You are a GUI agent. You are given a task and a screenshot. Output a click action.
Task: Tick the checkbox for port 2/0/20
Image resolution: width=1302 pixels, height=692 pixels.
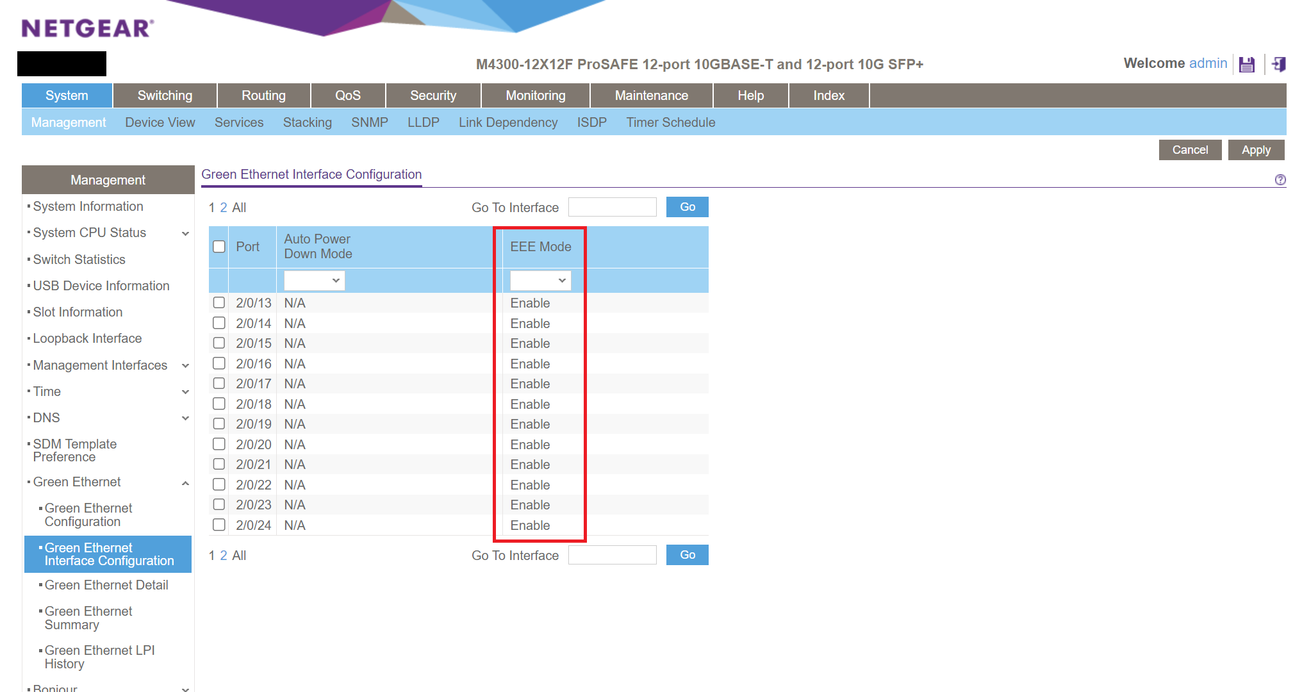(x=219, y=444)
